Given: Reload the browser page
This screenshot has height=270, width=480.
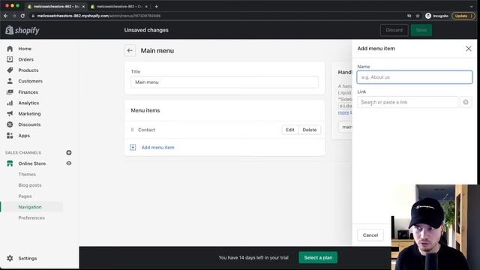Looking at the screenshot, I should click(22, 16).
